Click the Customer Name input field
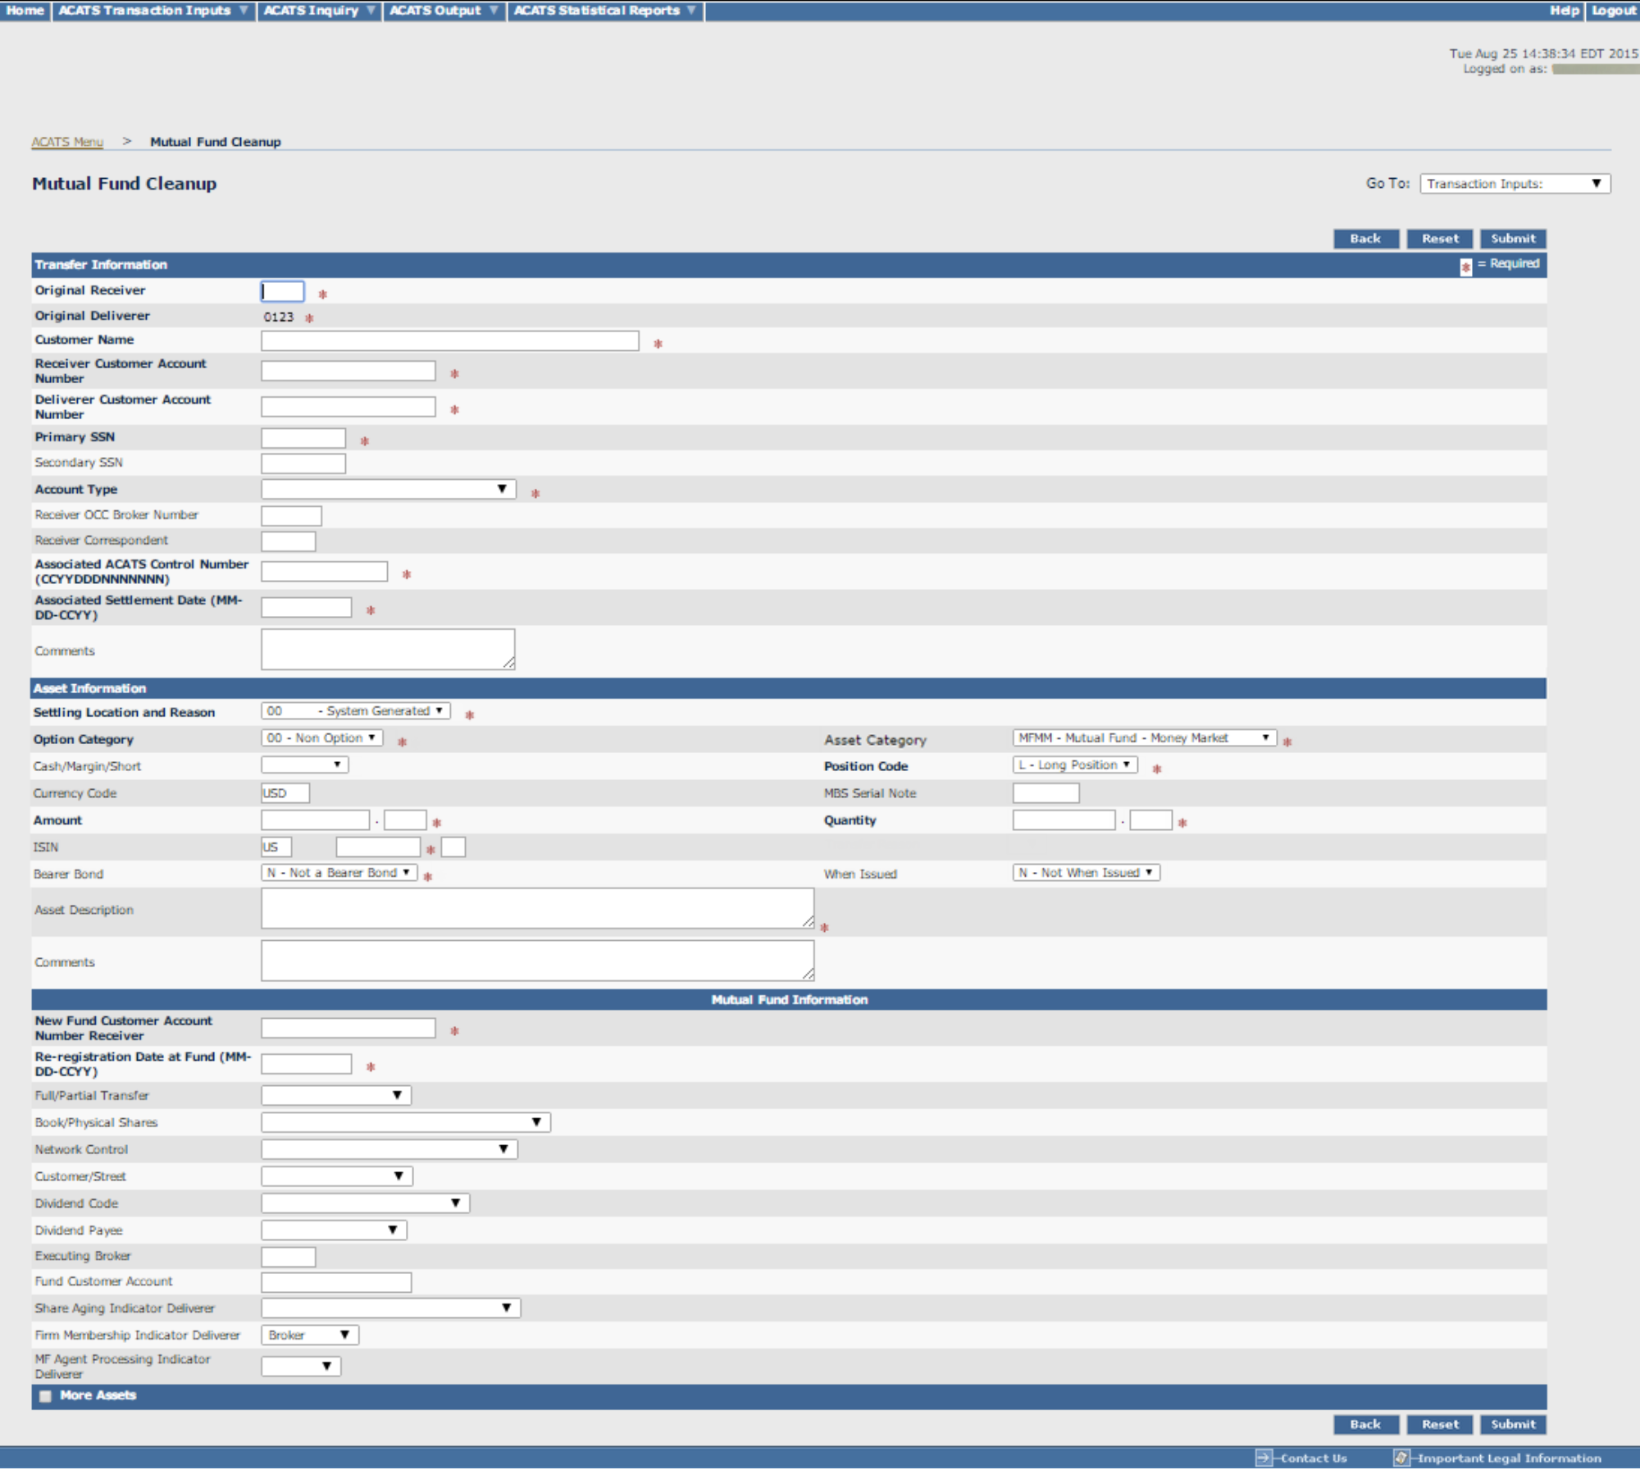 [x=449, y=341]
